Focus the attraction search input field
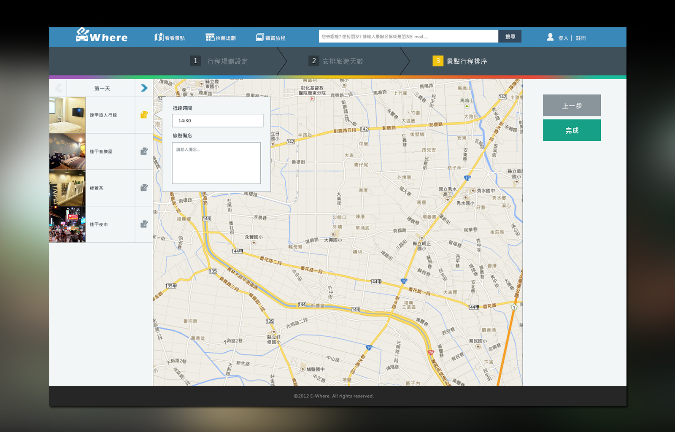 pos(408,36)
